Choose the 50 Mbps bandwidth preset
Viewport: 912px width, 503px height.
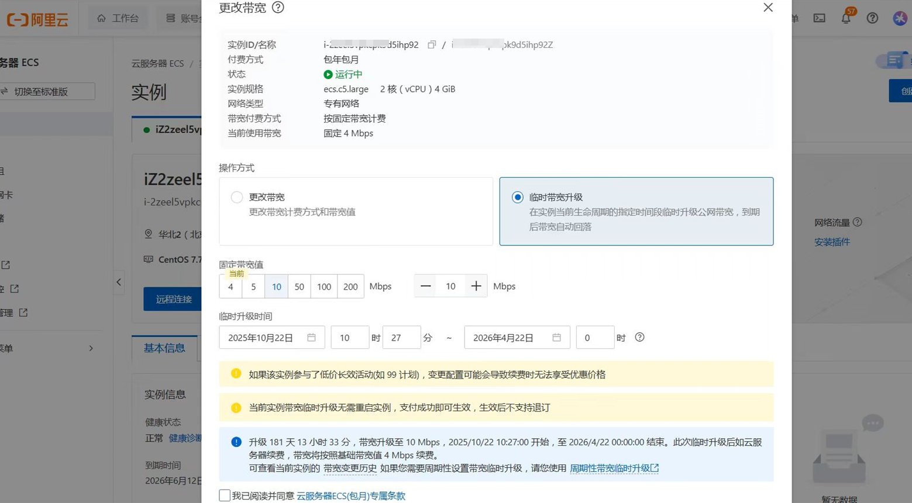click(x=299, y=286)
